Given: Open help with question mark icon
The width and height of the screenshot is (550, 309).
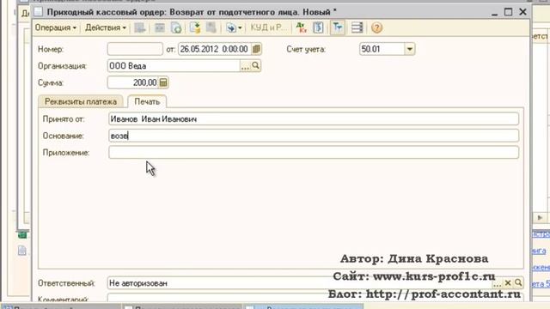Looking at the screenshot, I should coord(376,27).
